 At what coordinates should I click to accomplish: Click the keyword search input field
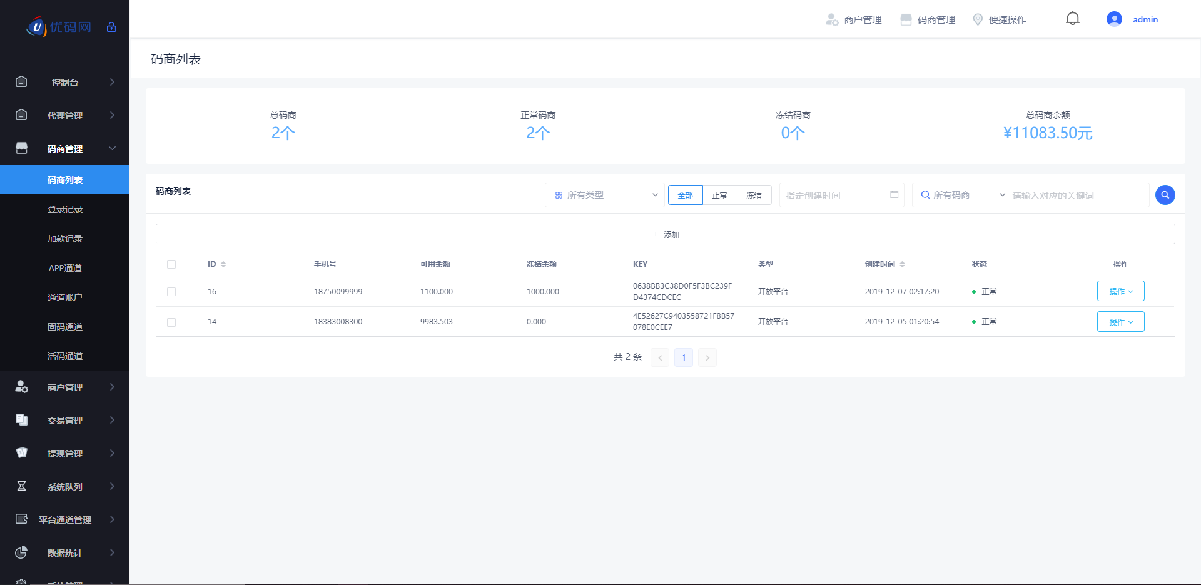(1076, 196)
